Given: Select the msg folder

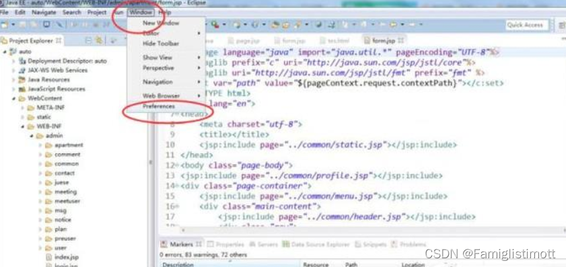Looking at the screenshot, I should pos(61,211).
